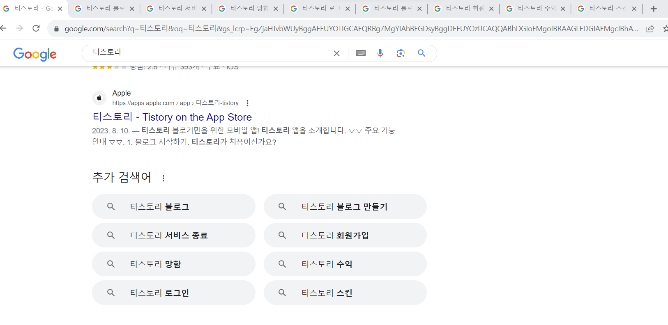The height and width of the screenshot is (325, 668).
Task: Click the Apple site name above the result
Action: coord(122,93)
